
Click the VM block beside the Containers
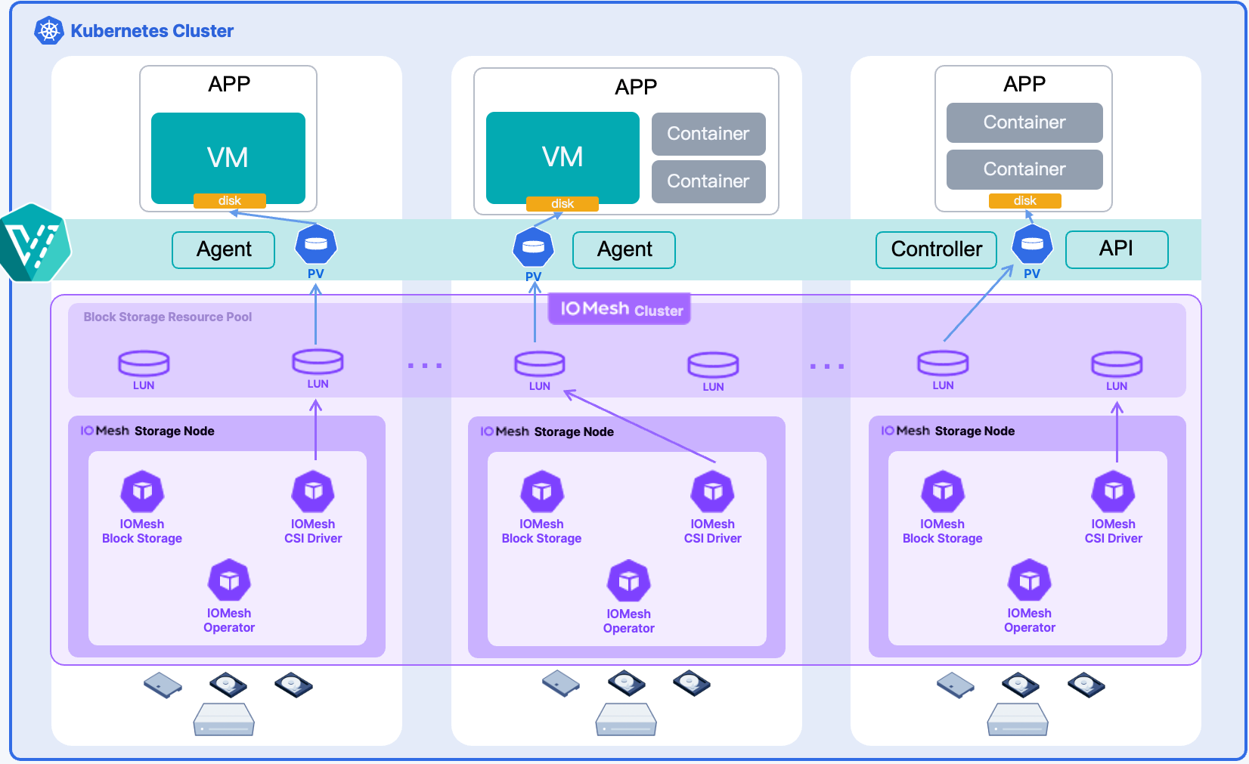[x=563, y=158]
